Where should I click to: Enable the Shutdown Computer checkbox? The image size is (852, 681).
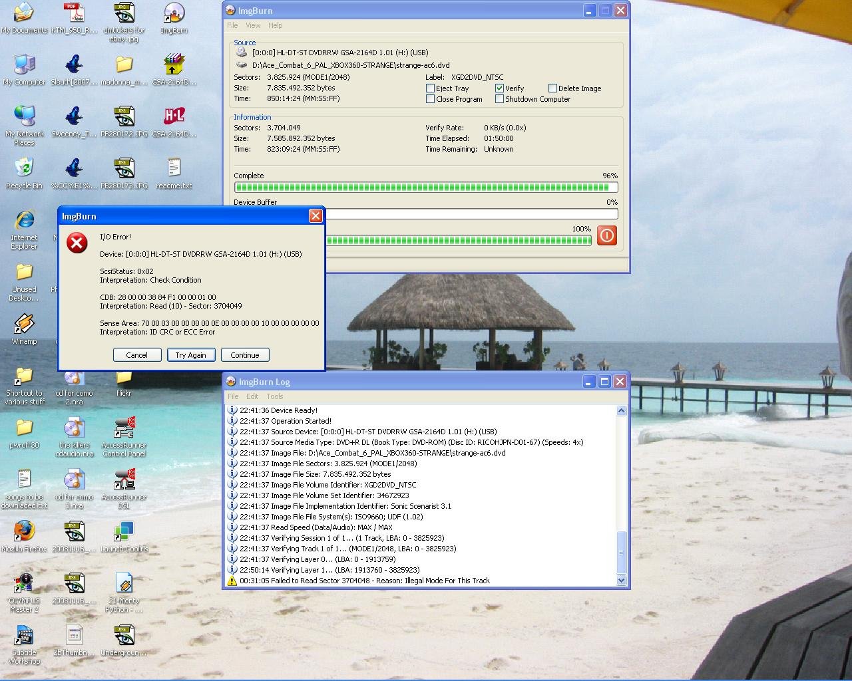[x=499, y=98]
